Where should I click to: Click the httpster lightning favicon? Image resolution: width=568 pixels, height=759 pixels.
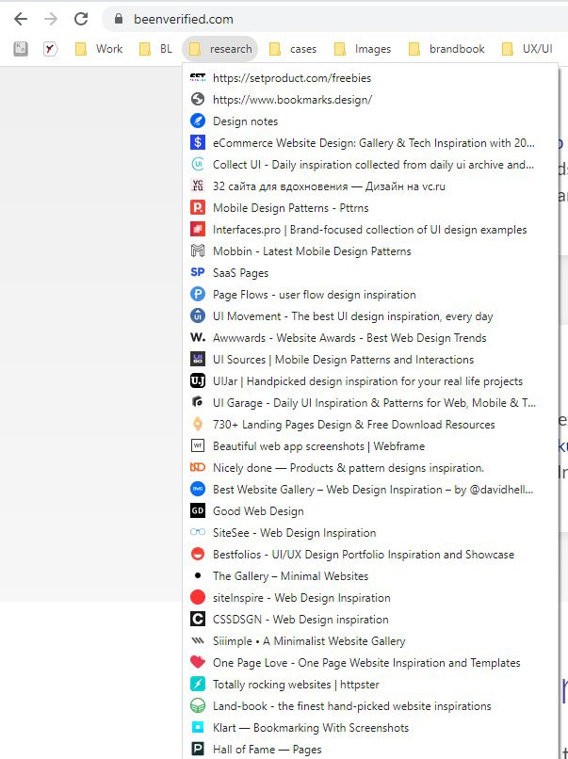tap(198, 685)
